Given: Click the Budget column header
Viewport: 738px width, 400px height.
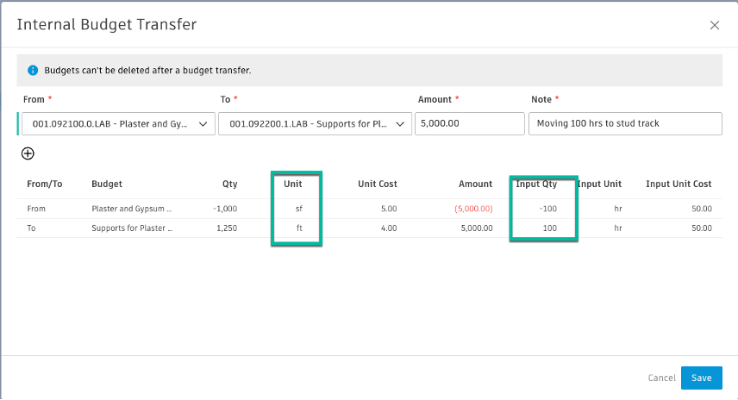Looking at the screenshot, I should click(x=107, y=184).
